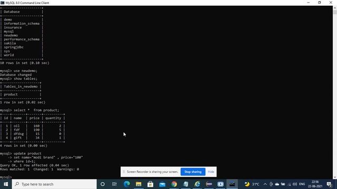The width and height of the screenshot is (337, 189).
Task: Click 'insurance' database row
Action: (13, 27)
